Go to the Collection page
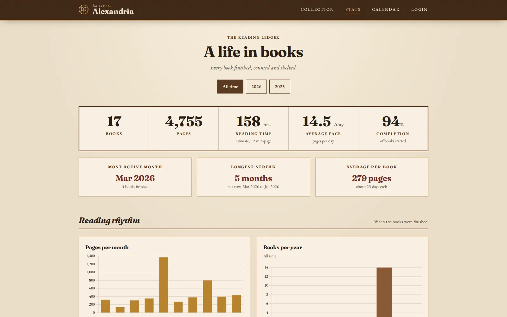Viewport: 507px width, 317px height. 317,10
